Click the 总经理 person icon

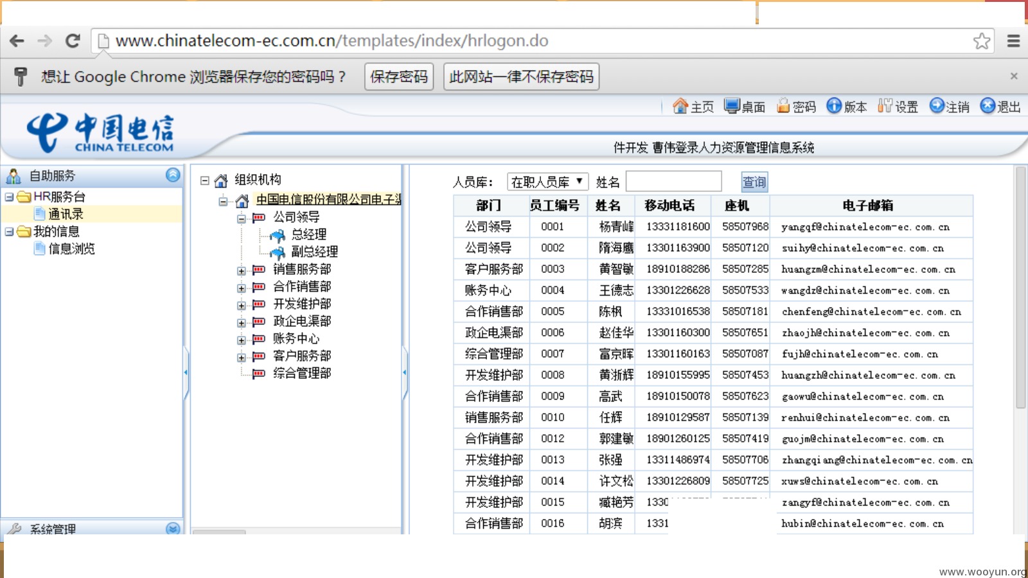coord(278,235)
